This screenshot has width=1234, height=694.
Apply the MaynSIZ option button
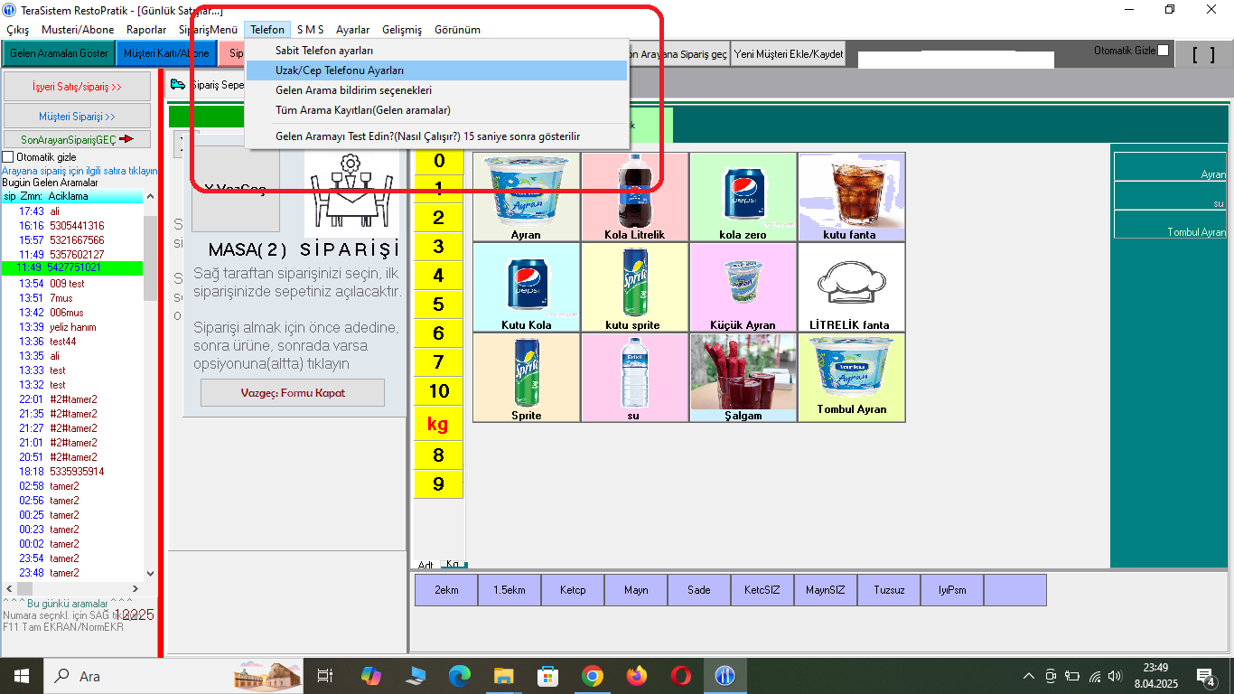826,590
